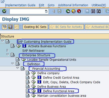This screenshot has width=109, height=98.
Task: Execute clock icon for Define company
Action: tap(34, 73)
